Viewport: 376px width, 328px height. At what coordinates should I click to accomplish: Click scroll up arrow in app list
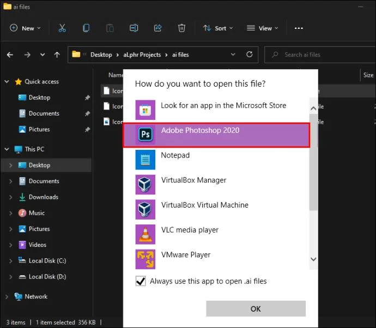[313, 108]
